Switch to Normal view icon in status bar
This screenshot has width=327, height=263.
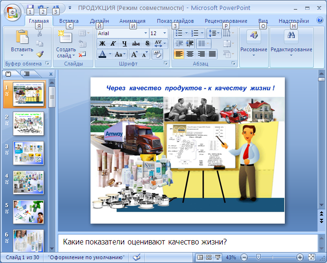pos(200,257)
